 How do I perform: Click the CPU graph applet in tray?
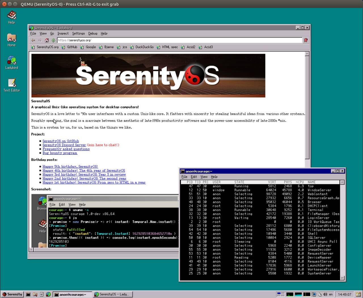pyautogui.click(x=290, y=294)
